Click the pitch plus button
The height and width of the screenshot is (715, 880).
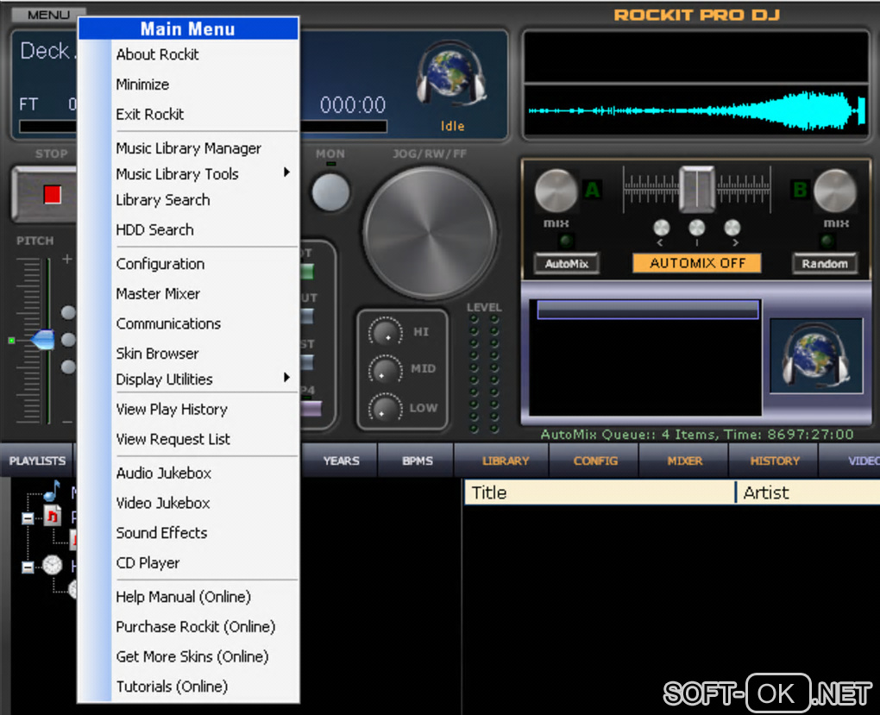pyautogui.click(x=66, y=259)
